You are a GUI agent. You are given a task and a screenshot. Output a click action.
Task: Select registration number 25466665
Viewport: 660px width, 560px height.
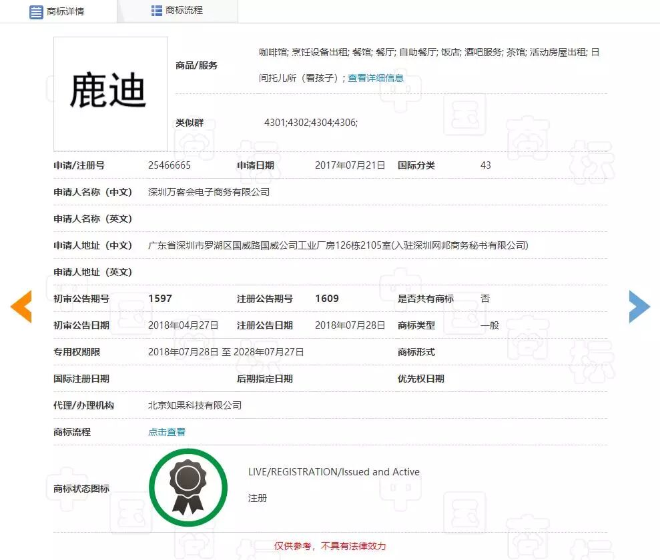coord(170,165)
